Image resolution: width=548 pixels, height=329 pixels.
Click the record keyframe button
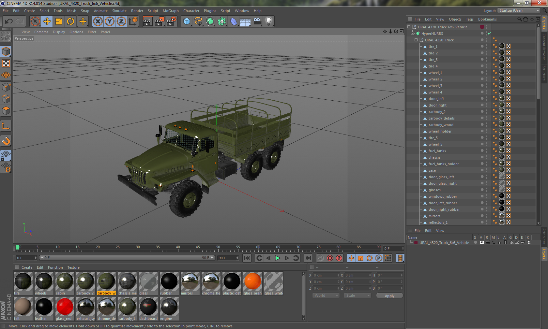(321, 258)
